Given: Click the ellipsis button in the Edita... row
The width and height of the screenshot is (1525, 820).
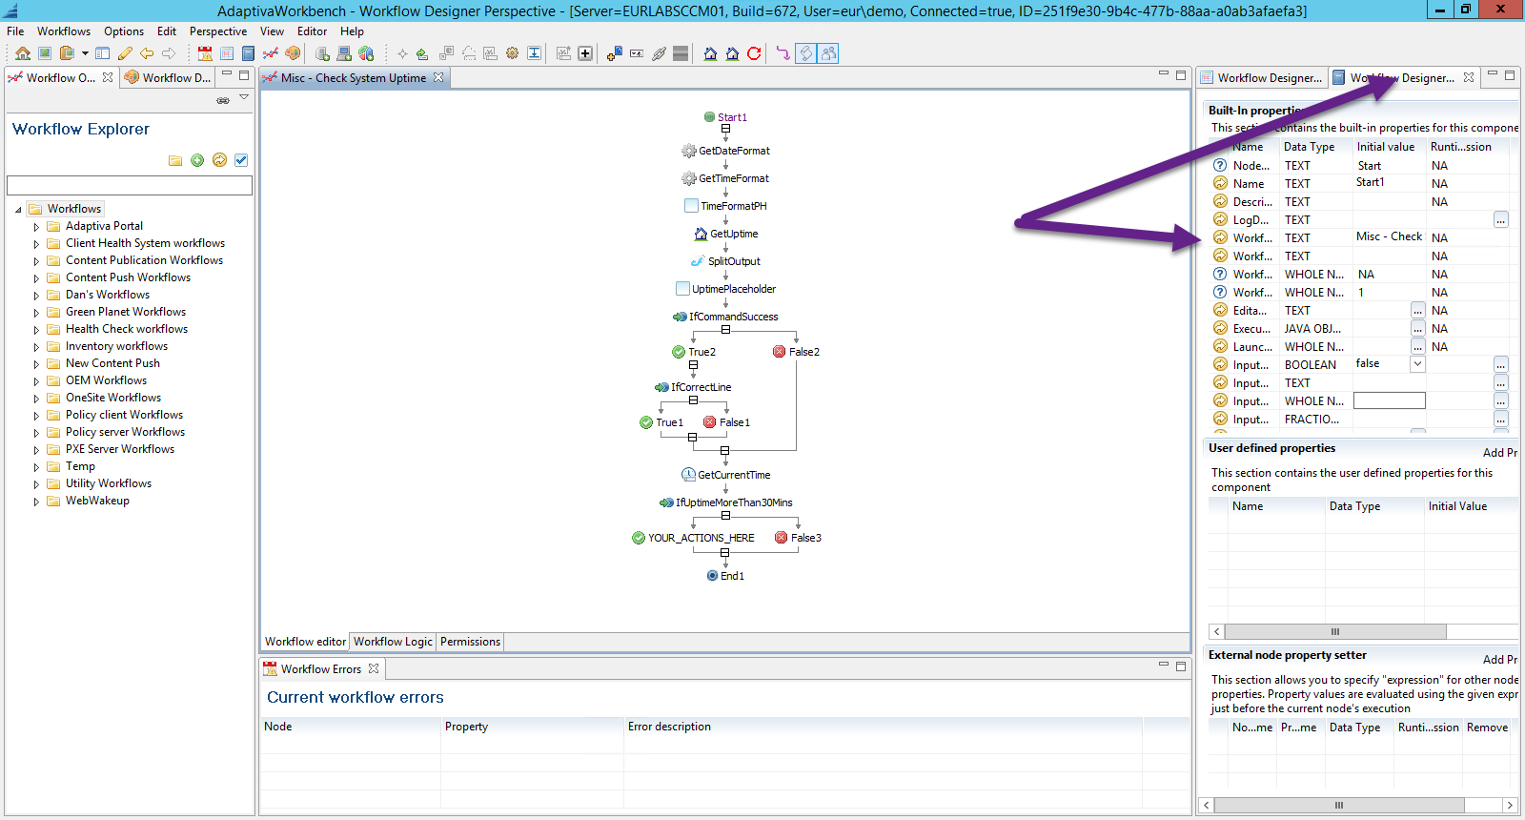Looking at the screenshot, I should click(1418, 311).
